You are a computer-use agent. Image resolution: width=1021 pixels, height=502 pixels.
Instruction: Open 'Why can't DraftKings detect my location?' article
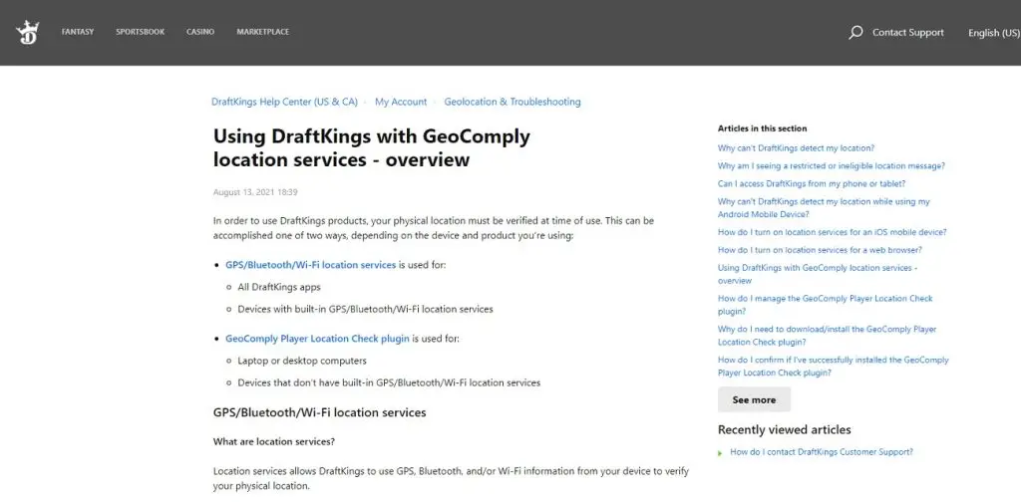coord(796,148)
